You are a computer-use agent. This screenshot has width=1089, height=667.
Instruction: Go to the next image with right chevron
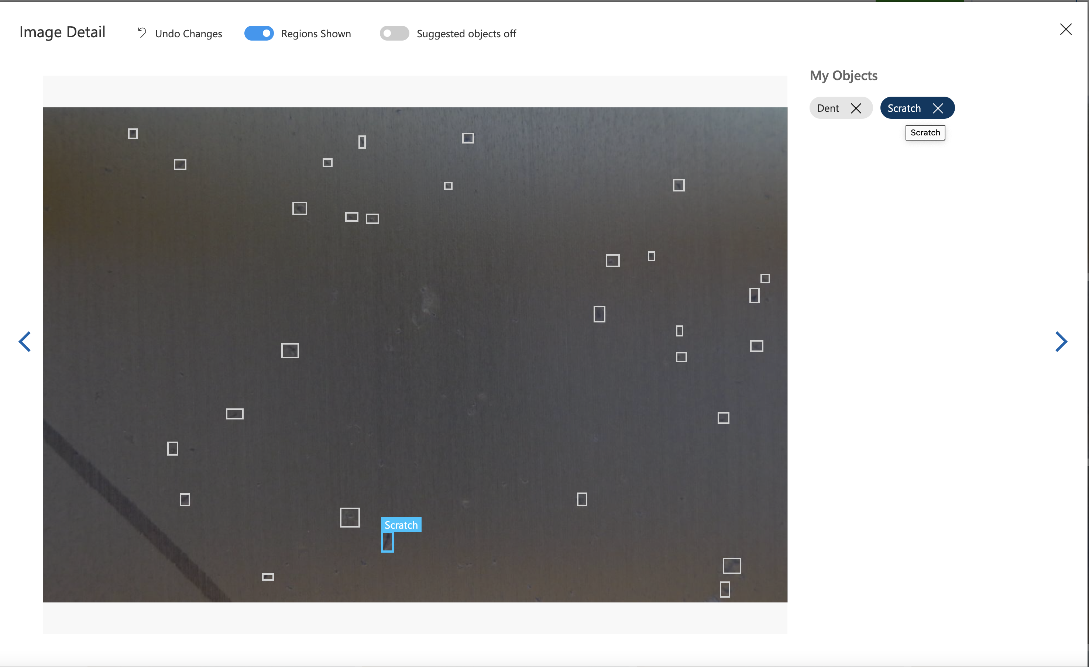point(1061,342)
